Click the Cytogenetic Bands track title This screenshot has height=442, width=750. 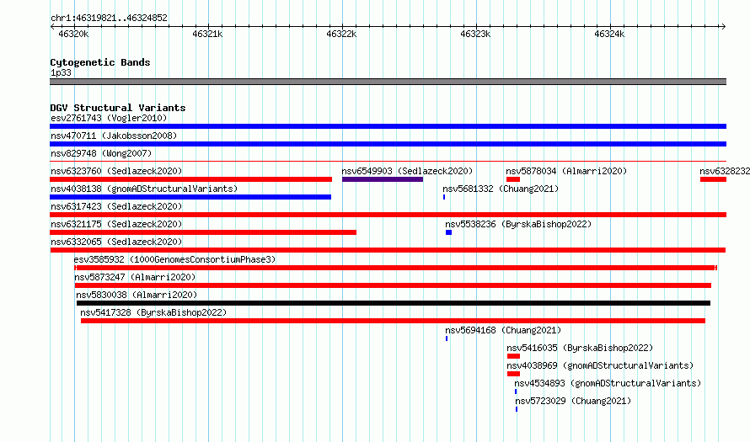[x=100, y=62]
